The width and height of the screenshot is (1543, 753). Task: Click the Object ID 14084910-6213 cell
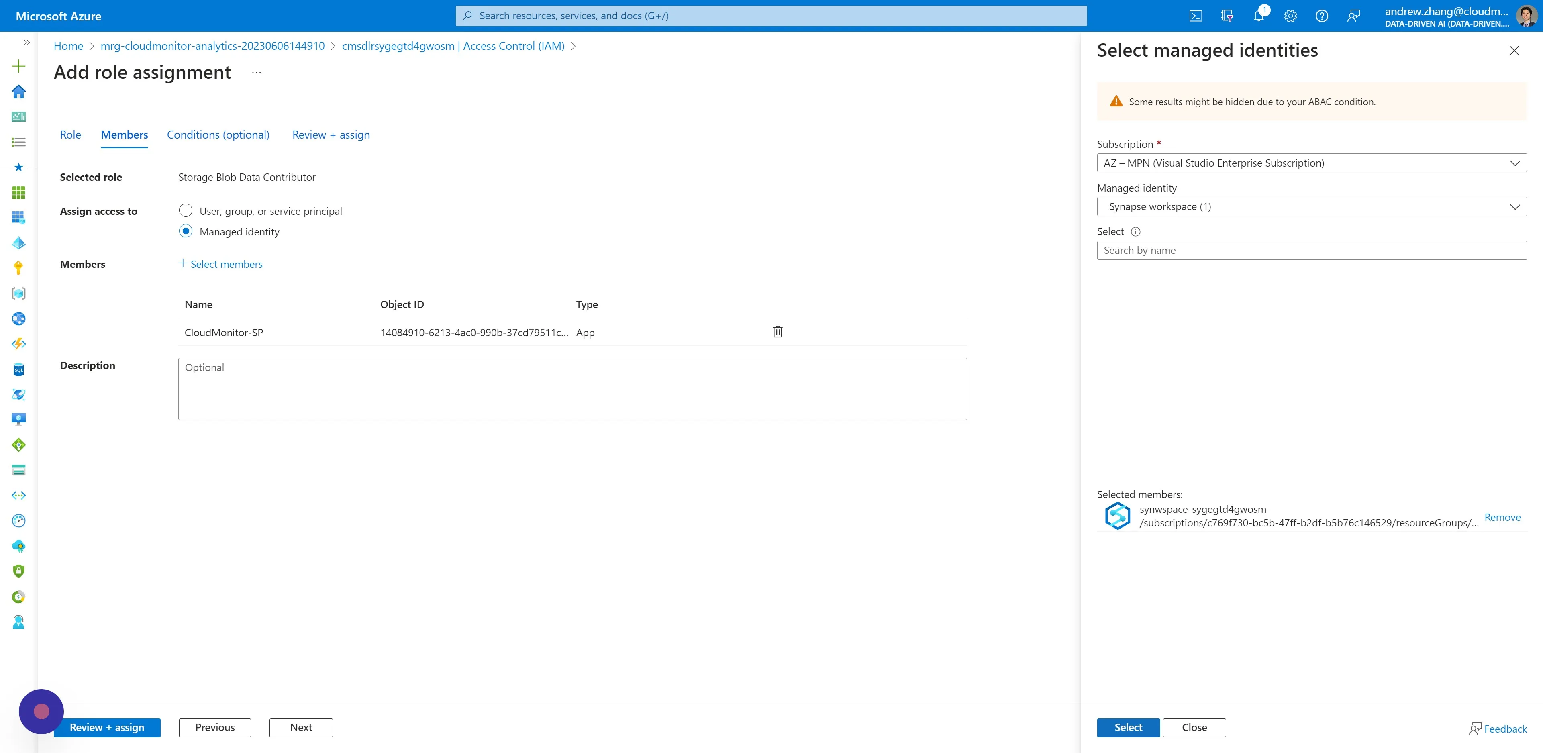pos(474,333)
